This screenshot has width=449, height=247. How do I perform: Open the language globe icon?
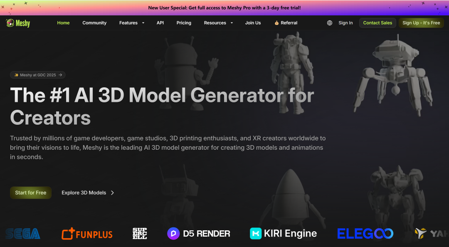point(330,23)
